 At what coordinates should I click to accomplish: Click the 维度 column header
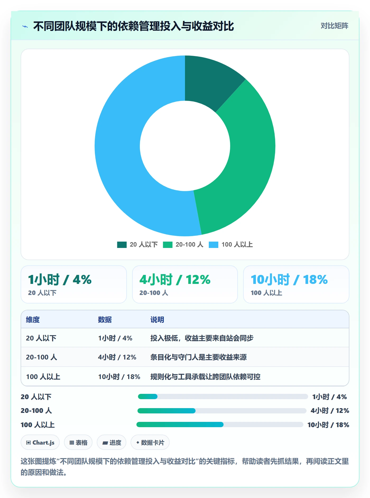pyautogui.click(x=33, y=320)
